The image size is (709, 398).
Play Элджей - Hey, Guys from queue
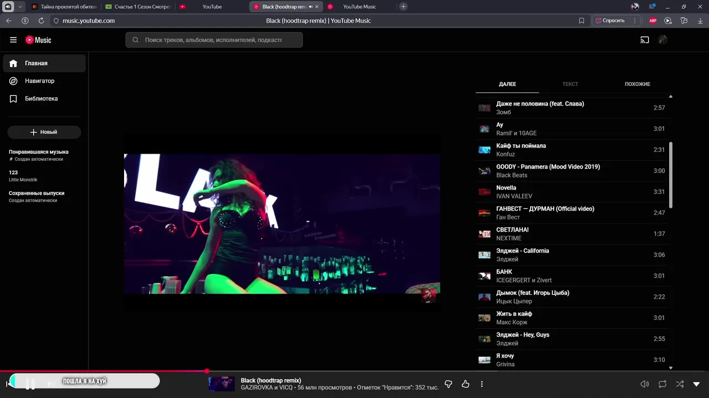[x=572, y=339]
